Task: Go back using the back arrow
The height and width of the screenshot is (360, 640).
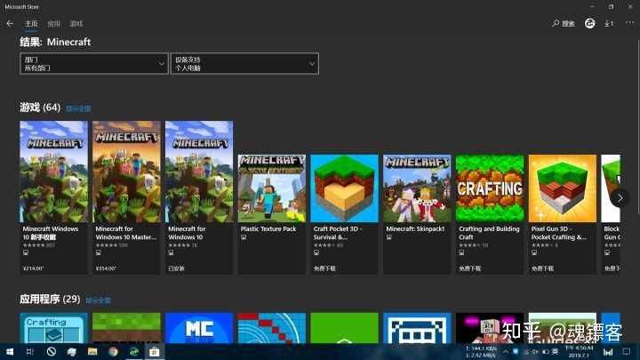Action: pos(10,24)
